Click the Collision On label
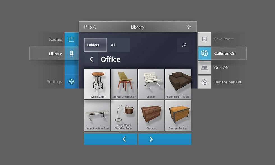Image resolution: width=275 pixels, height=165 pixels. click(x=225, y=53)
